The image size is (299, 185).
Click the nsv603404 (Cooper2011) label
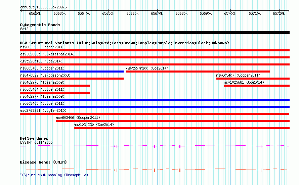(x=42, y=89)
